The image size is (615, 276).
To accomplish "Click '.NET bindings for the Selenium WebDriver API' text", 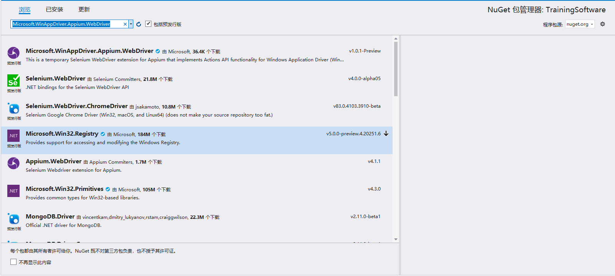I will (77, 87).
